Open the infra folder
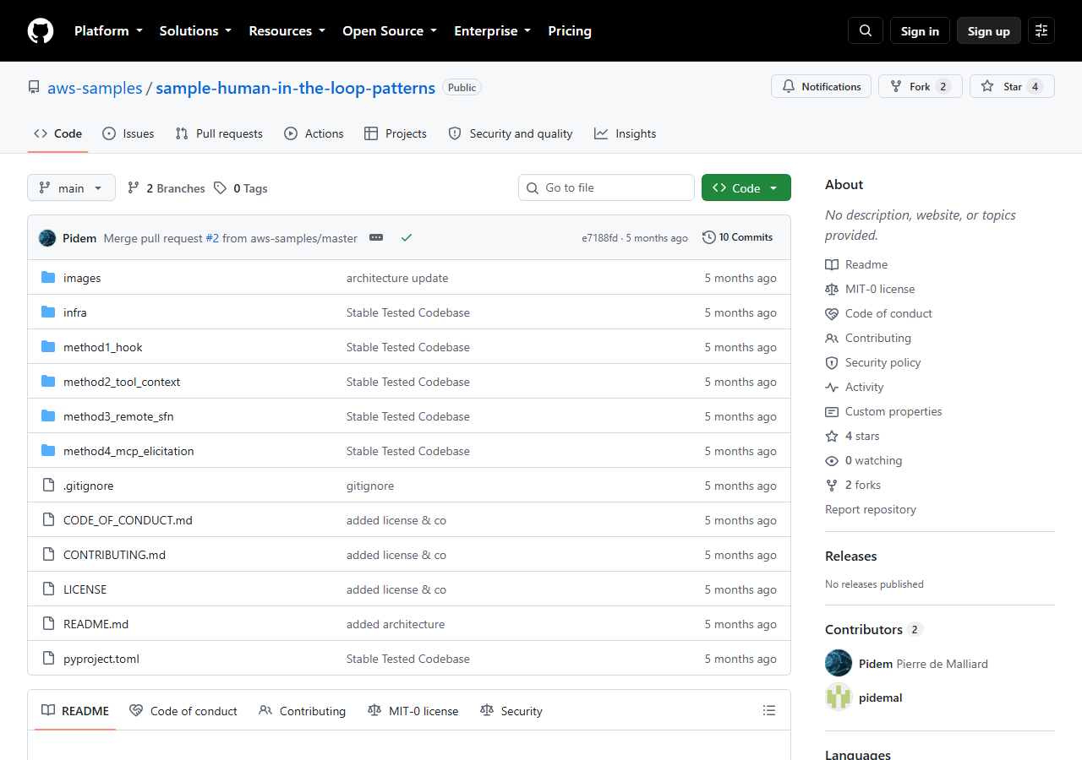 [x=75, y=312]
